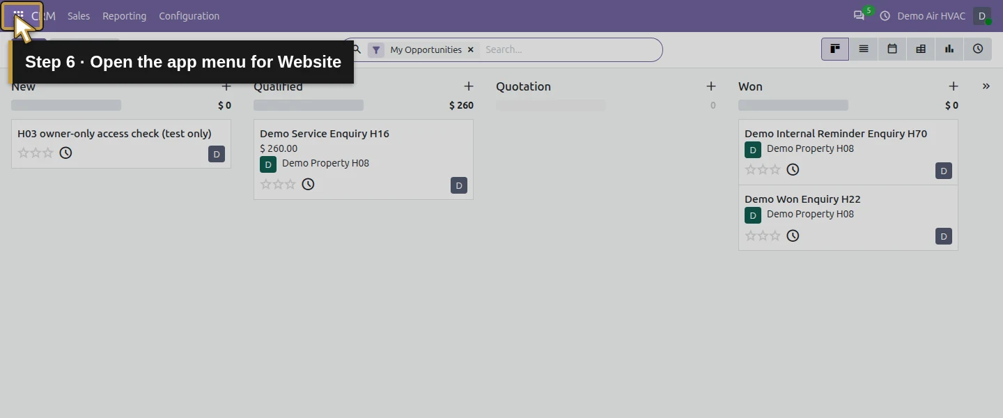Switch to Kanban view

click(x=835, y=49)
